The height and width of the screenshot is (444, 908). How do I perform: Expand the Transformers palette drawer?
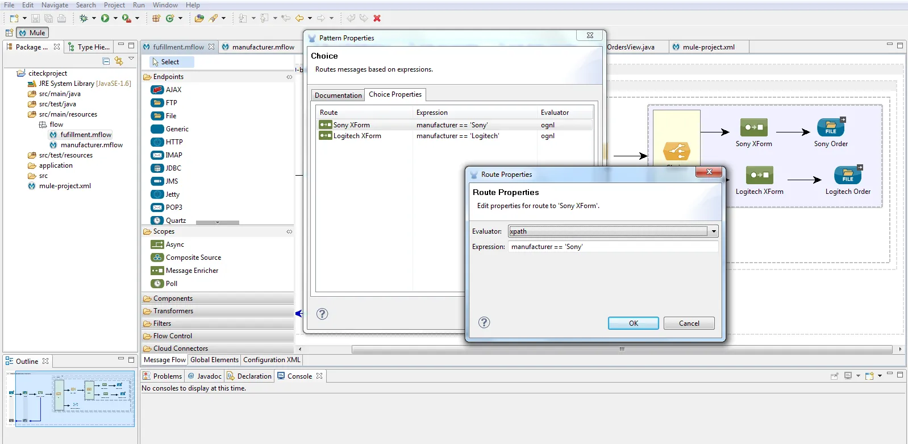218,311
